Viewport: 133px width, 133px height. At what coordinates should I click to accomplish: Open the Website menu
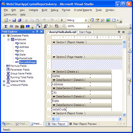coord(33,10)
